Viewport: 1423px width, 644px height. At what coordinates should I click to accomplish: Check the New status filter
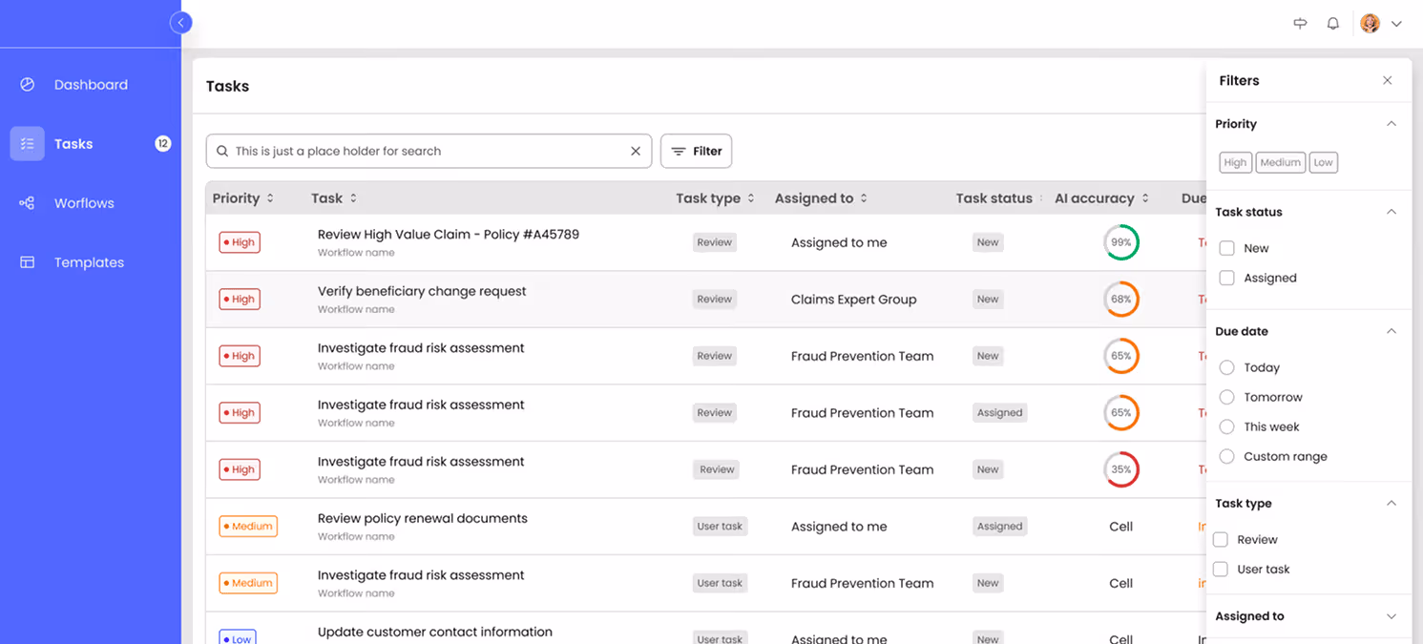(x=1227, y=247)
